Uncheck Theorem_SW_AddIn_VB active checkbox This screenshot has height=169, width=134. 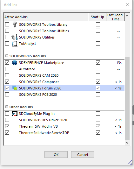click(7, 126)
